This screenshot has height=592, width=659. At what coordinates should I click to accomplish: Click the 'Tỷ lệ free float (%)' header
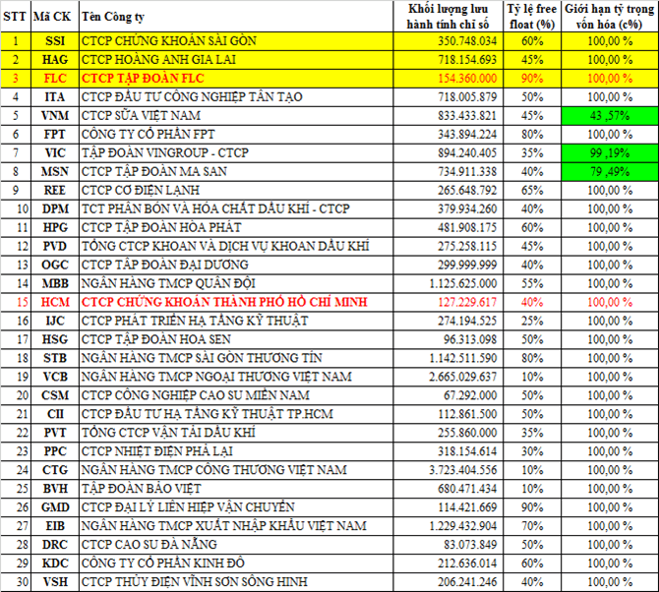click(x=532, y=17)
